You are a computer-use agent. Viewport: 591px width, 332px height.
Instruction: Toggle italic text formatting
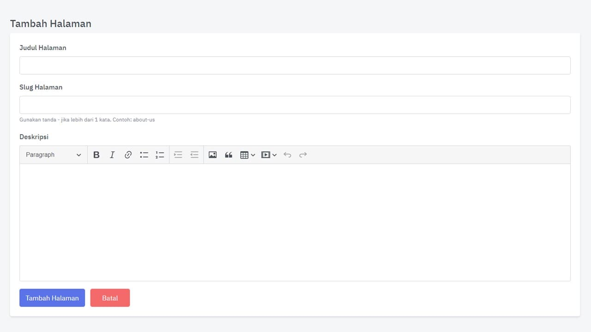click(112, 155)
